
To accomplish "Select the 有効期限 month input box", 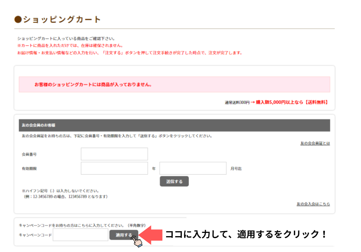I will point(193,168).
